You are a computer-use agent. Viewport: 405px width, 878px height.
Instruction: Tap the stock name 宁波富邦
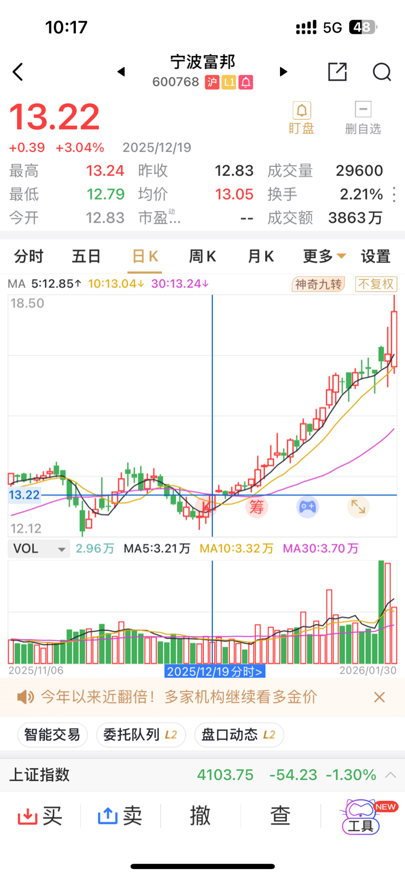(202, 62)
